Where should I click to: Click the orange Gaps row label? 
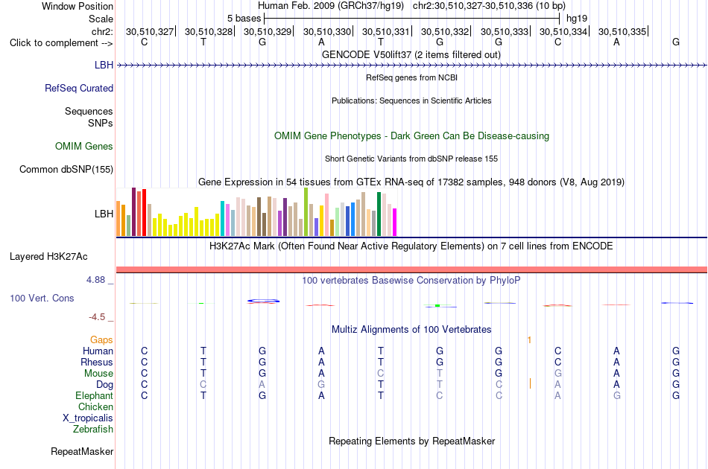coord(101,340)
